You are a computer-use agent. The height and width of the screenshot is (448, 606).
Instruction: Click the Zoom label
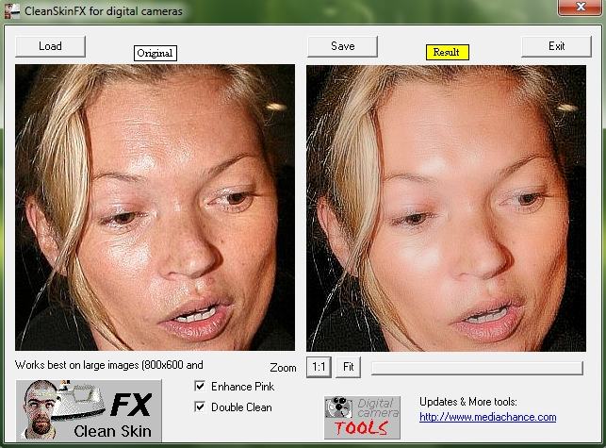(283, 368)
